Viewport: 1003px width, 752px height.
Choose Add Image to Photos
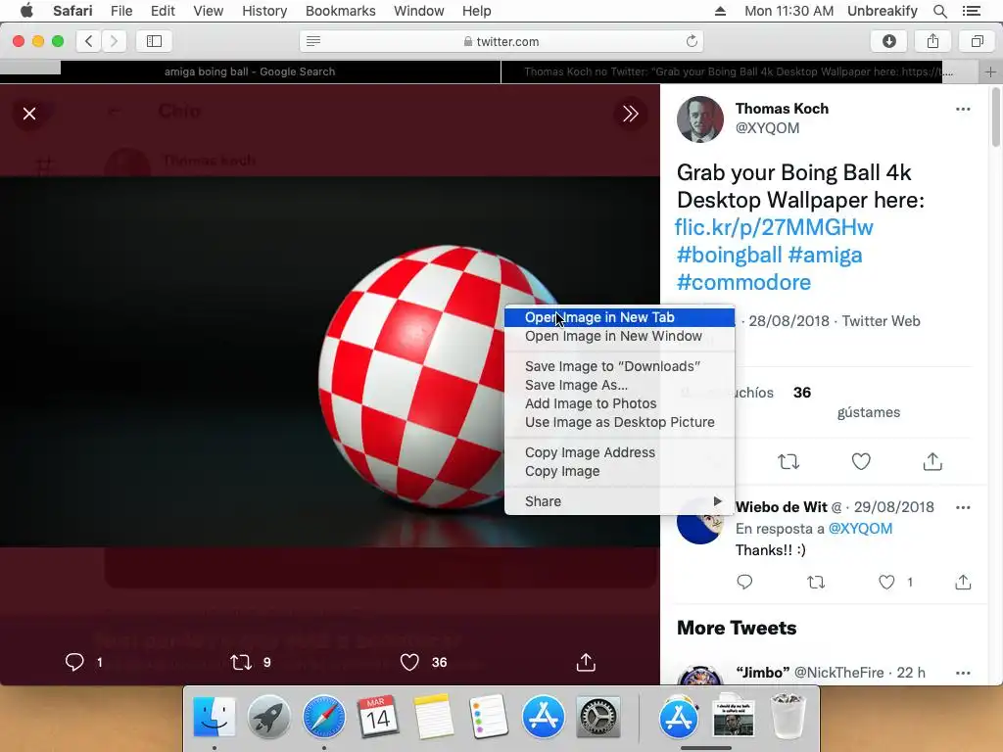coord(619,403)
